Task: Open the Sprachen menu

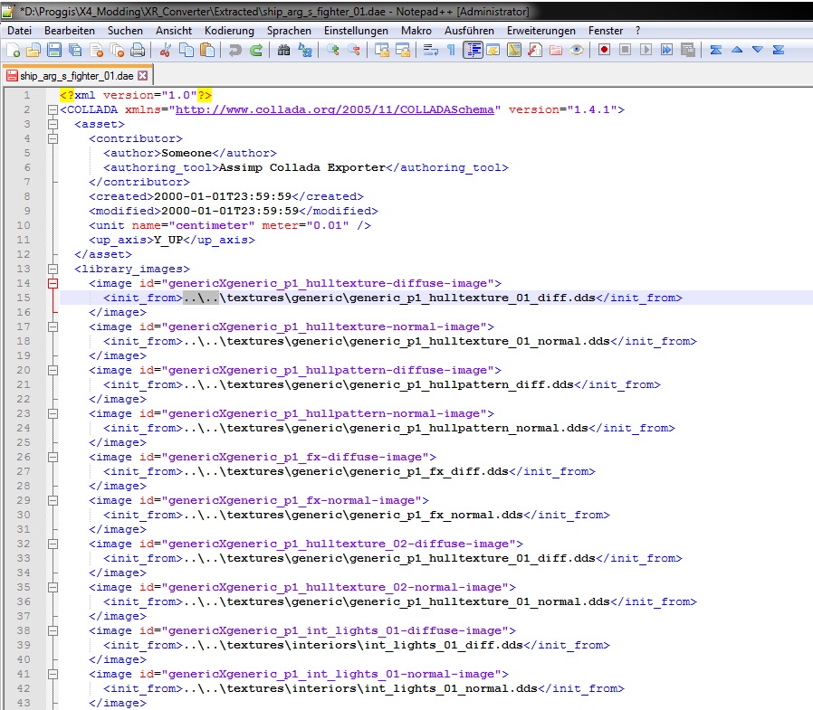Action: 289,31
